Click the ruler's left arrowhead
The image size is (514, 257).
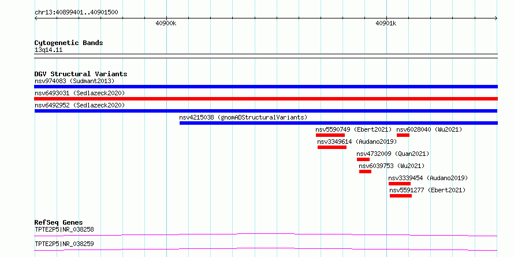tap(36, 18)
